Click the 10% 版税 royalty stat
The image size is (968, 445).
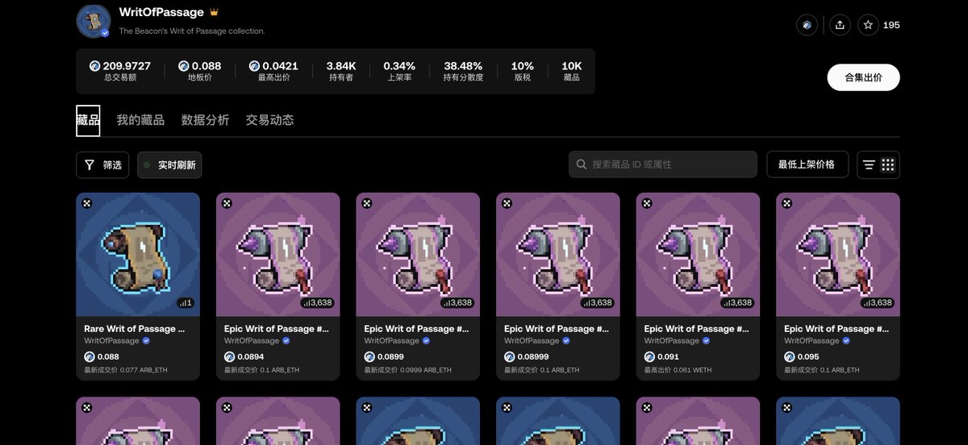pos(523,71)
